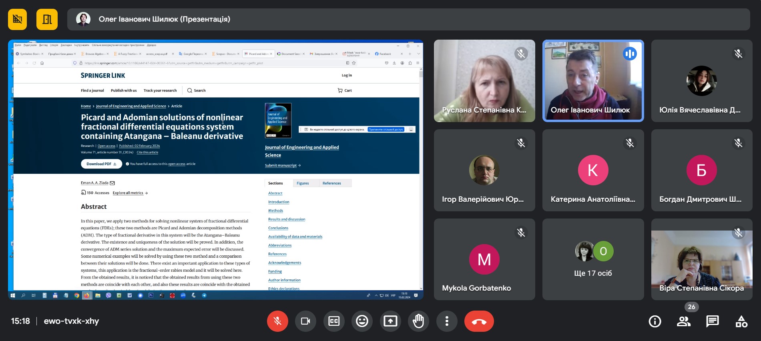Open Find a journal menu
This screenshot has width=761, height=341.
(x=92, y=90)
